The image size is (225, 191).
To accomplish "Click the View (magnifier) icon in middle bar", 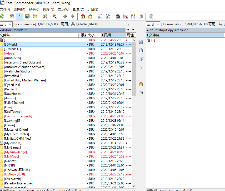I will pos(141,42).
